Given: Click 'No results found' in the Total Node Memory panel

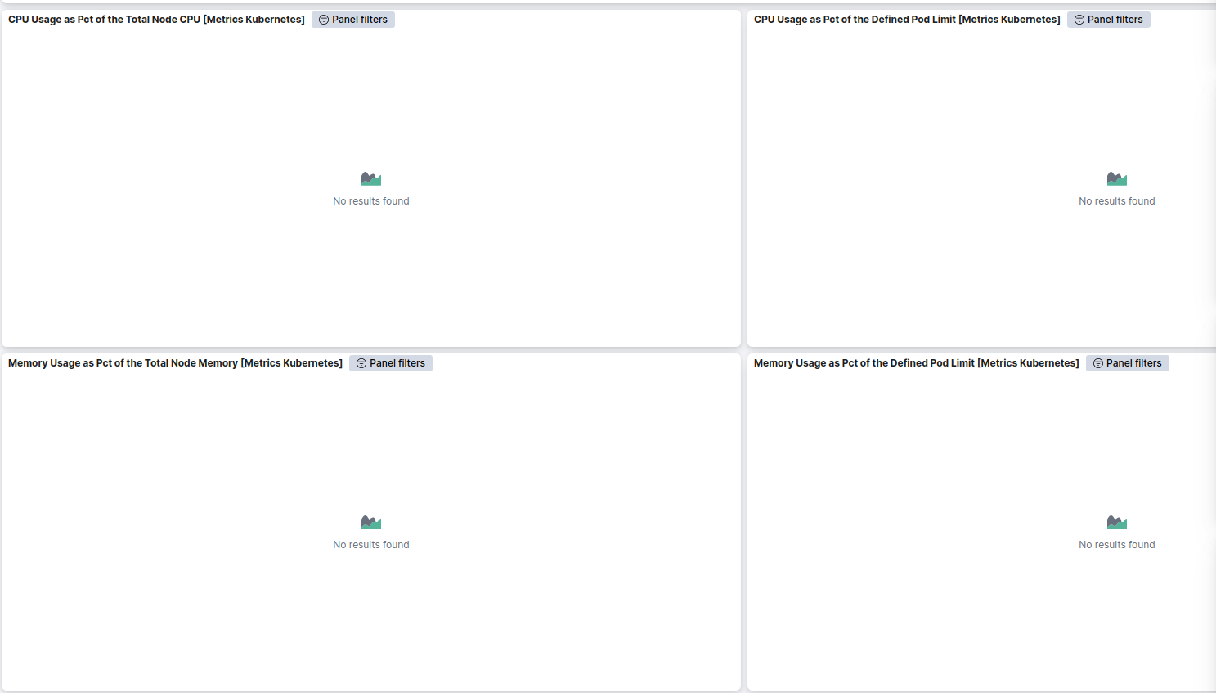Looking at the screenshot, I should click(x=371, y=545).
